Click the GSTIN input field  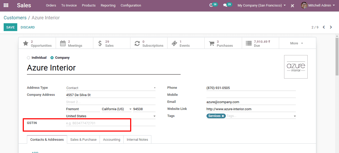tap(111, 123)
